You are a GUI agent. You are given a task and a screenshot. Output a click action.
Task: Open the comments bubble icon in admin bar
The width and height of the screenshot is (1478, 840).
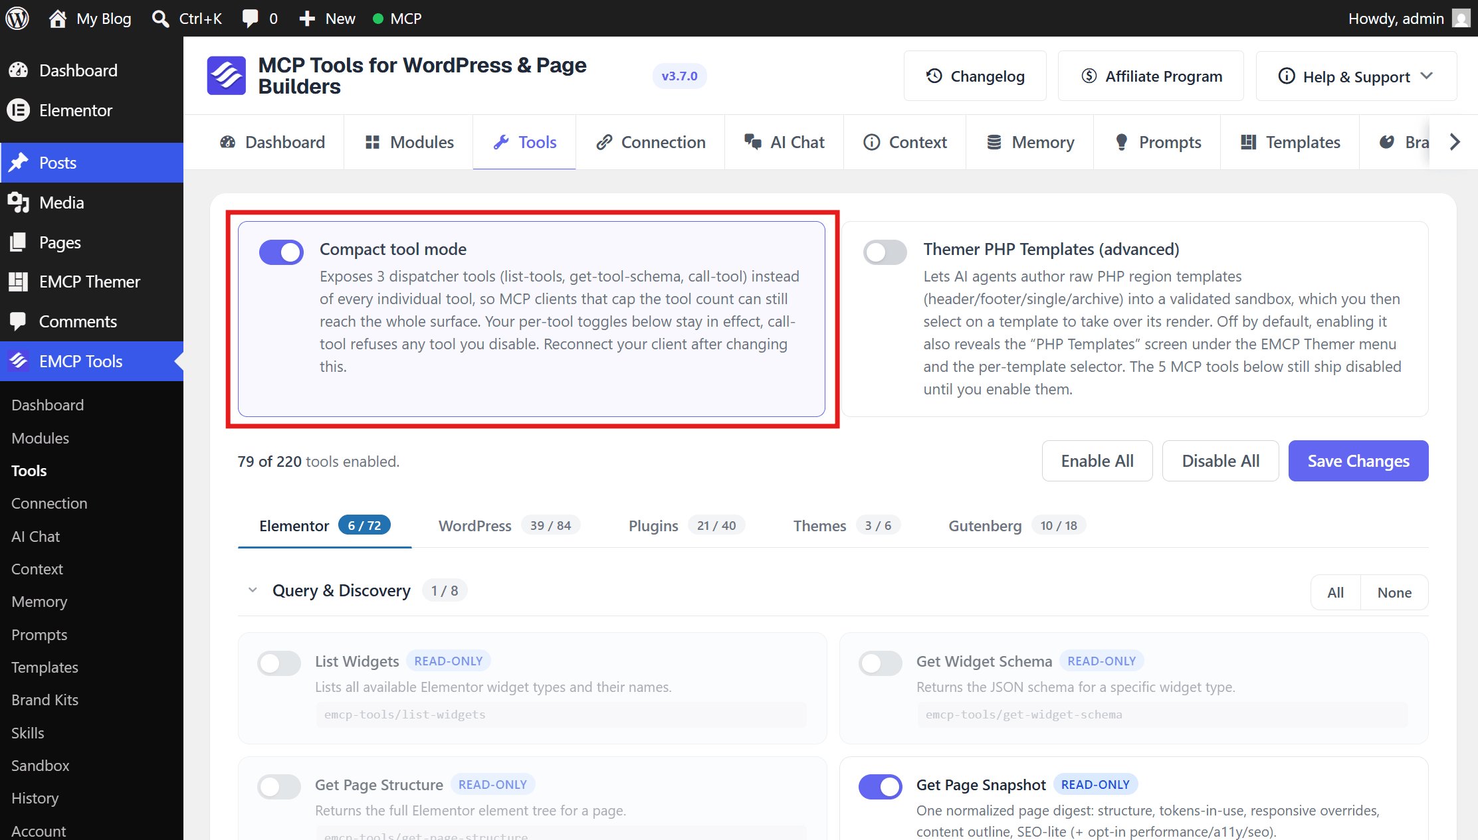[x=250, y=19]
